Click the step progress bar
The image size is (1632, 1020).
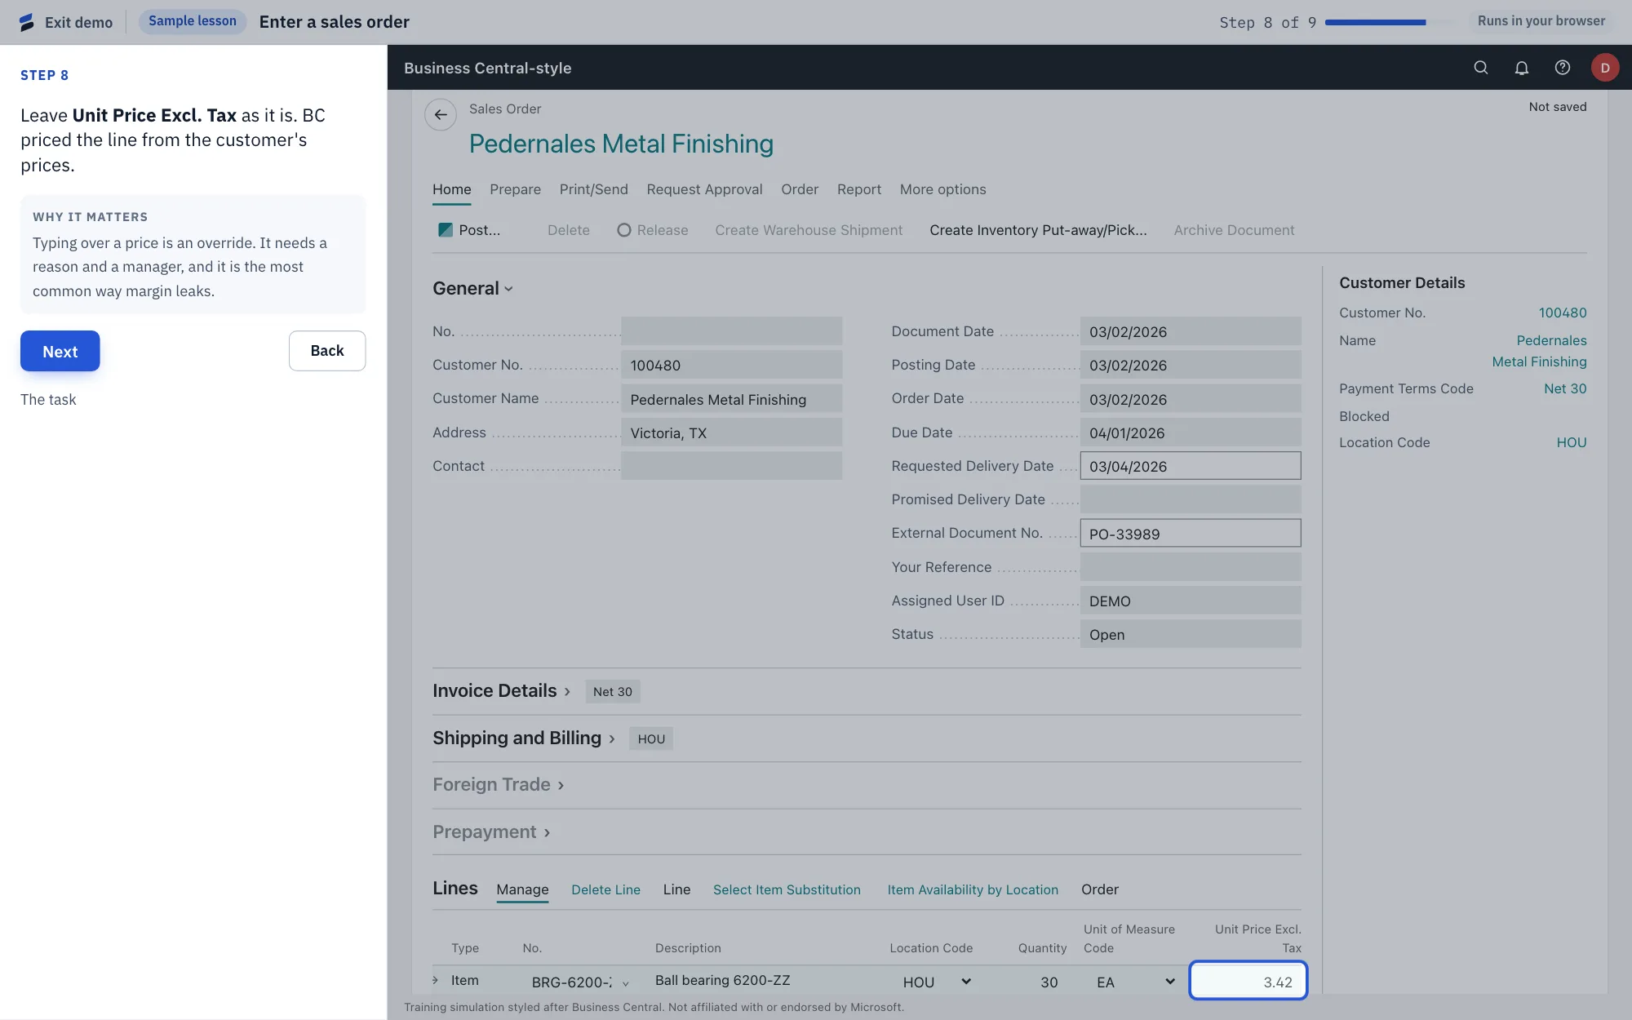pos(1390,22)
